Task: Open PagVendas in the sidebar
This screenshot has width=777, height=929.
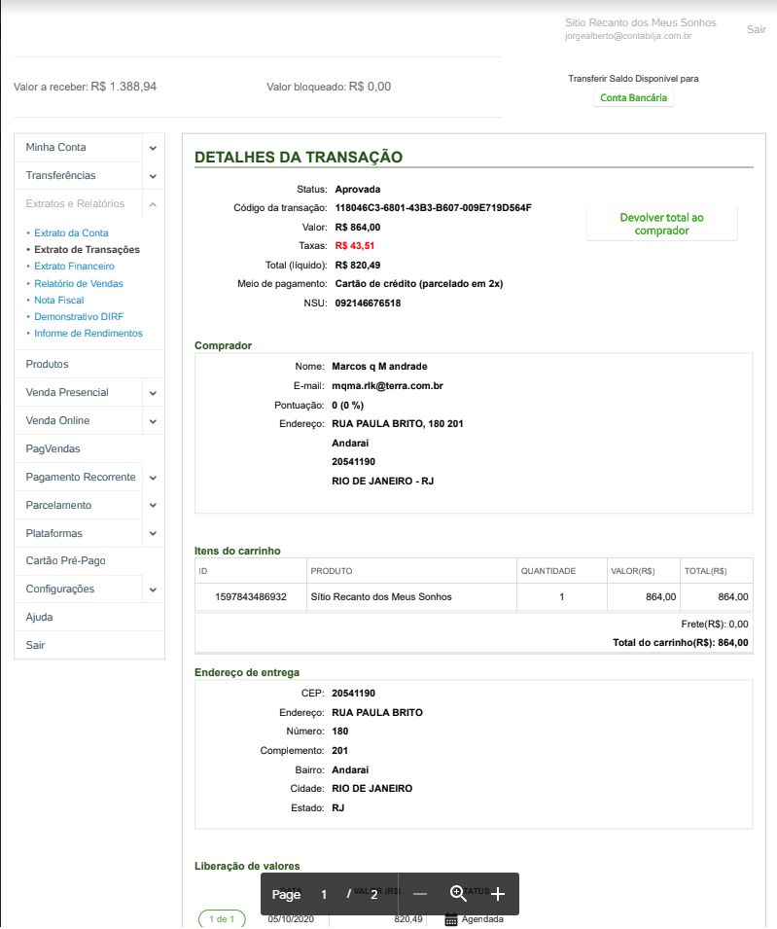Action: [53, 449]
